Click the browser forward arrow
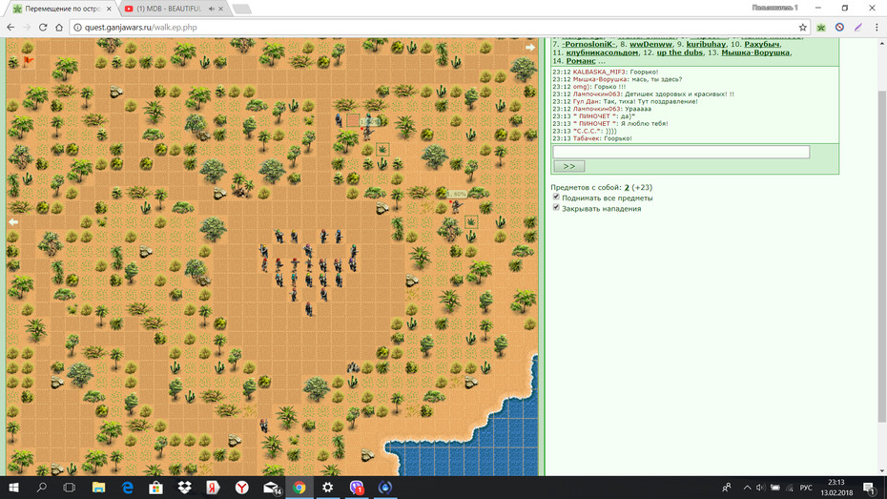The width and height of the screenshot is (887, 499). 27,27
